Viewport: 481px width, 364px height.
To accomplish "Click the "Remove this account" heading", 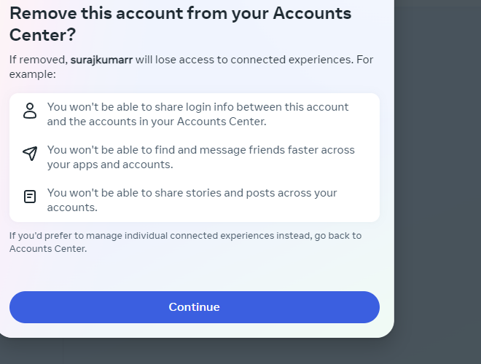I will 181,24.
